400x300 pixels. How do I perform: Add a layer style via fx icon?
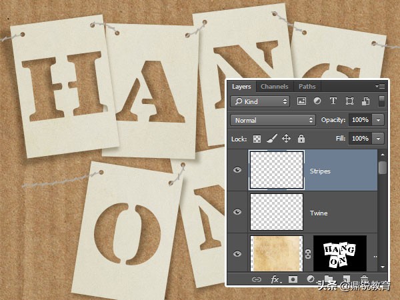click(275, 280)
